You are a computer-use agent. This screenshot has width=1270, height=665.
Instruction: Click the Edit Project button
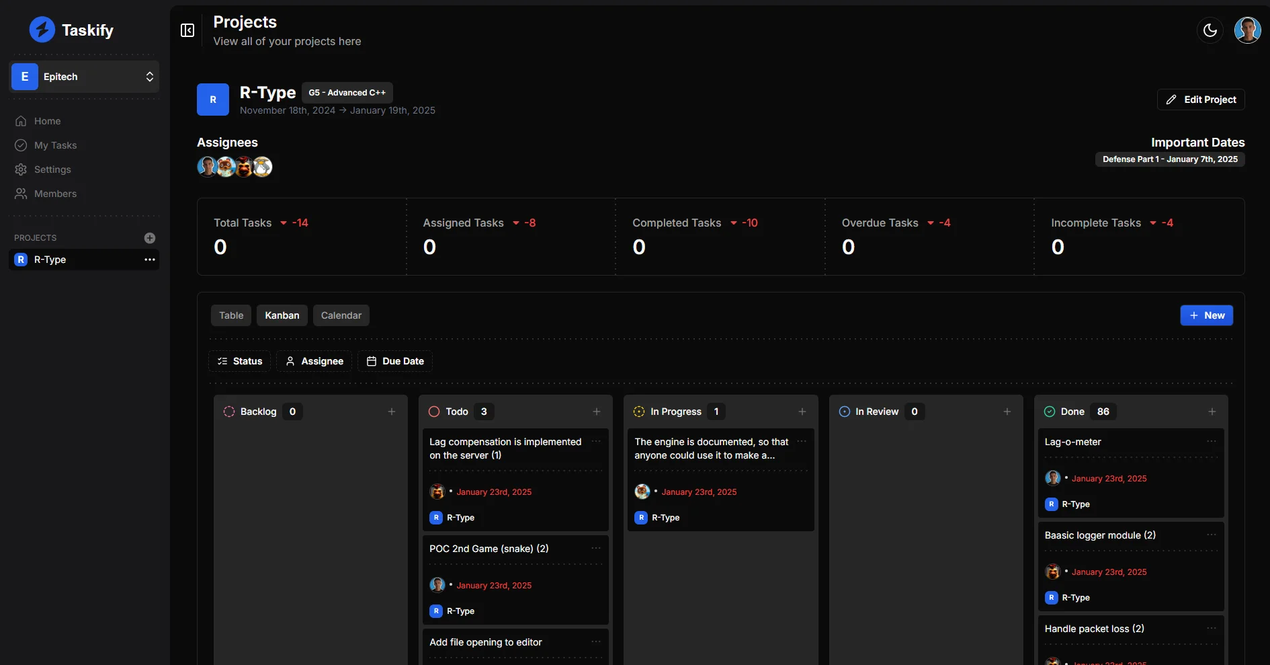1201,100
